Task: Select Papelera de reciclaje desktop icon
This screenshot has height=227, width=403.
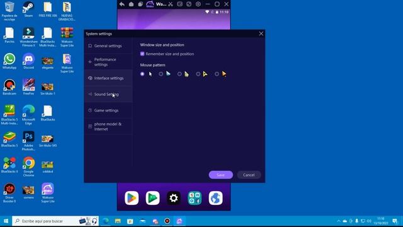Action: 9,11
